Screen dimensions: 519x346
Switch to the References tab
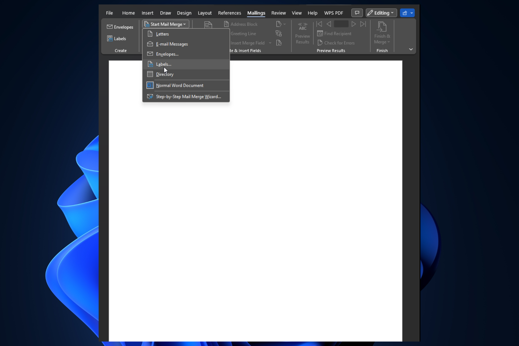point(229,13)
